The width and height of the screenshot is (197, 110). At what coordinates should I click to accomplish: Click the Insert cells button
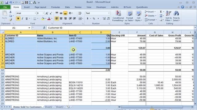(150, 12)
